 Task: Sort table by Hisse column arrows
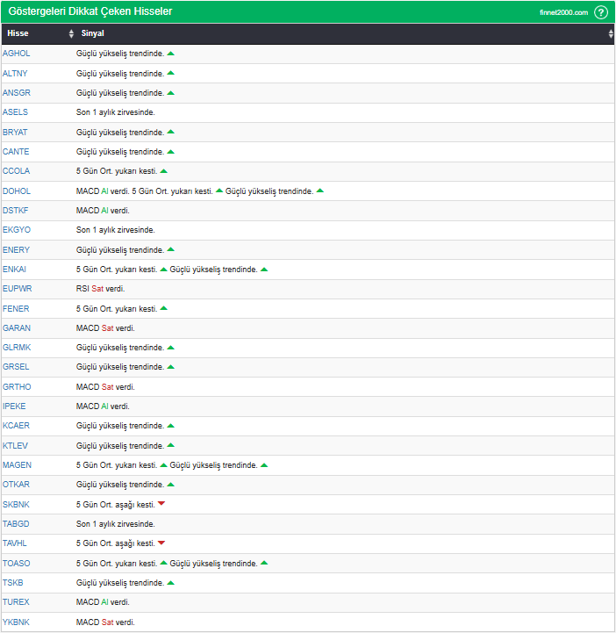(x=71, y=33)
